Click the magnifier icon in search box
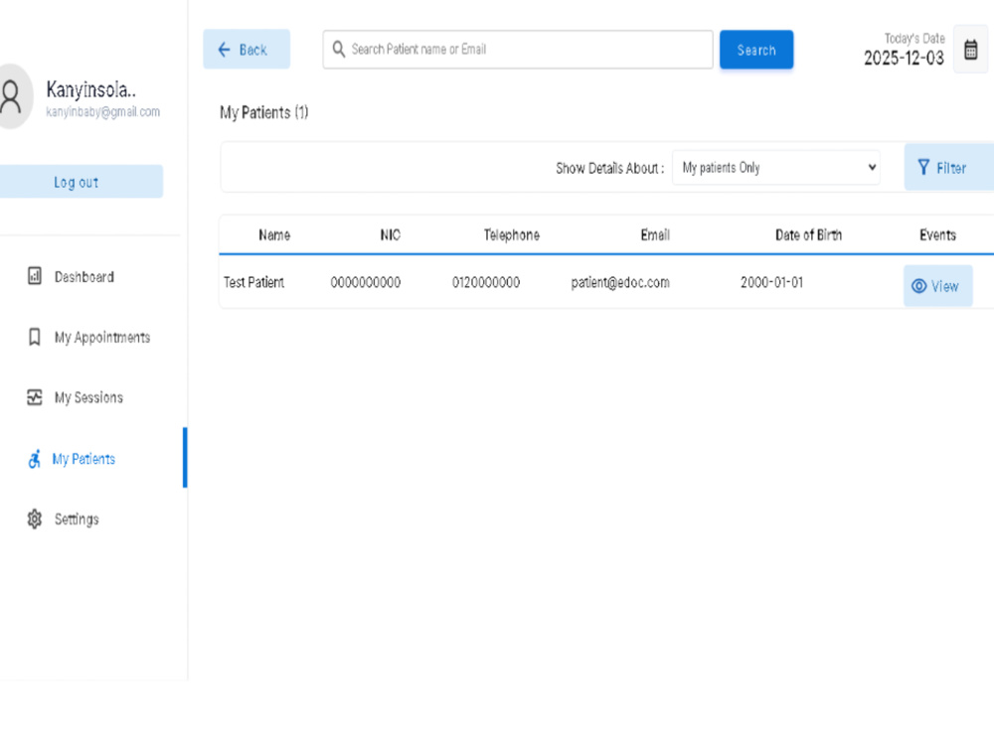Image resolution: width=994 pixels, height=745 pixels. (339, 49)
